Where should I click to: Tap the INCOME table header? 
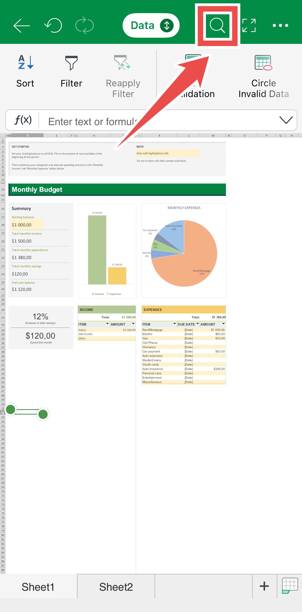[107, 310]
